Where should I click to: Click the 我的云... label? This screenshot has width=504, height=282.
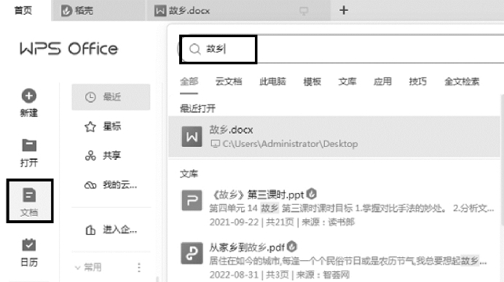point(120,185)
